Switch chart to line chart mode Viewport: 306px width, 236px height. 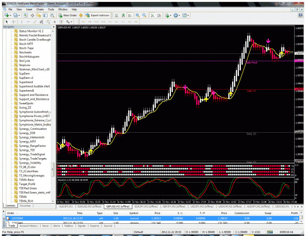click(x=130, y=15)
